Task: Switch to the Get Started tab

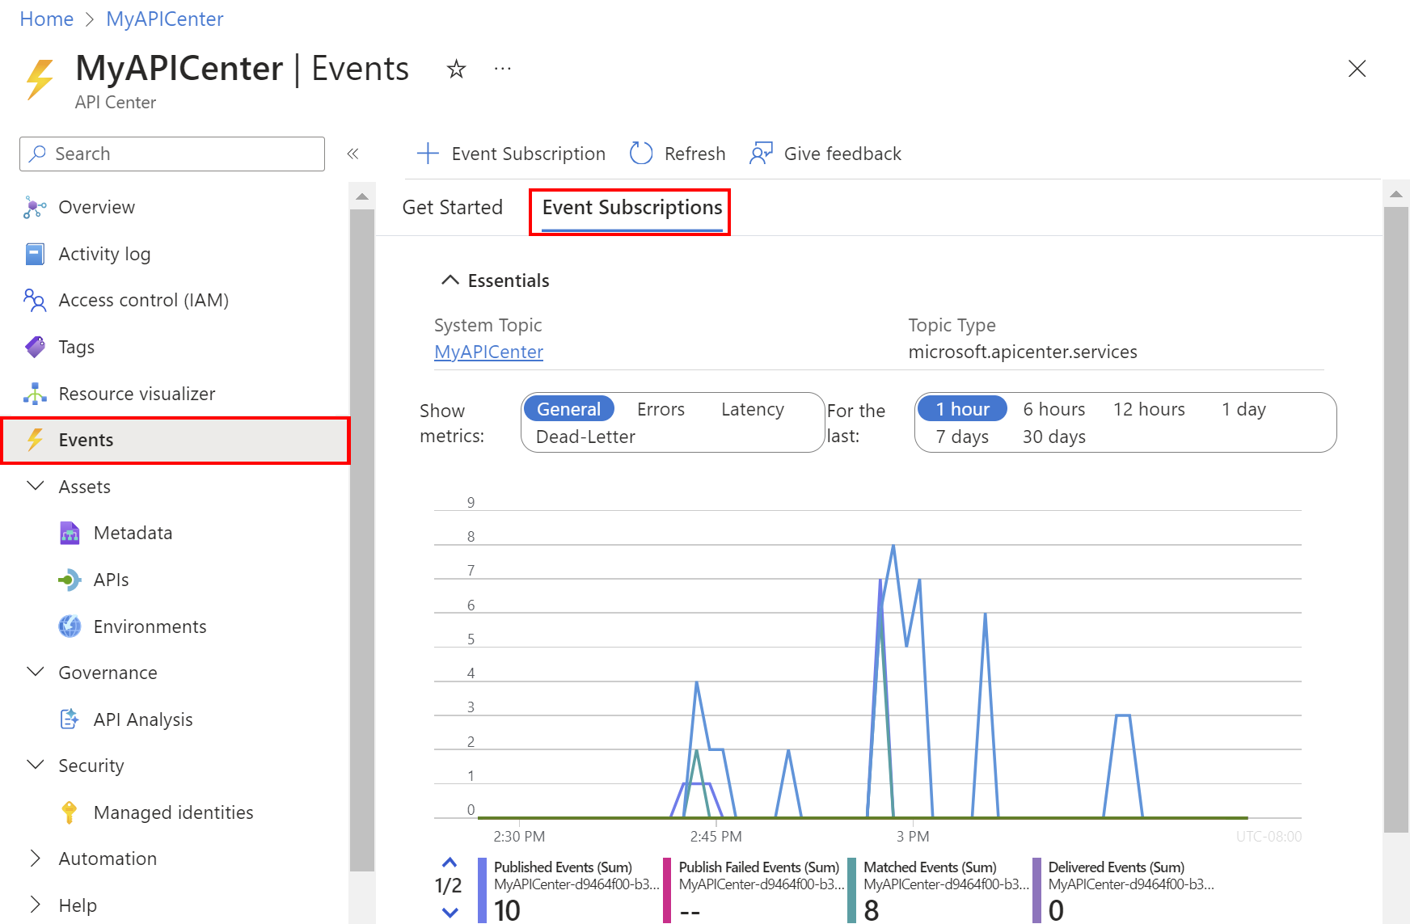Action: click(x=452, y=207)
